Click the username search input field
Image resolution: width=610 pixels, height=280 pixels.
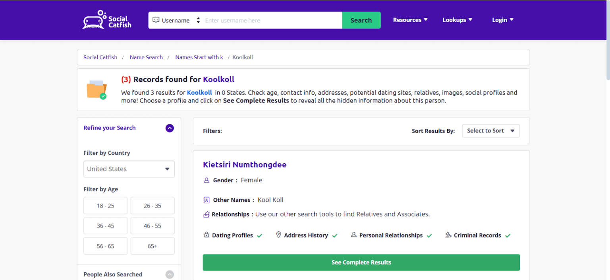pyautogui.click(x=272, y=20)
